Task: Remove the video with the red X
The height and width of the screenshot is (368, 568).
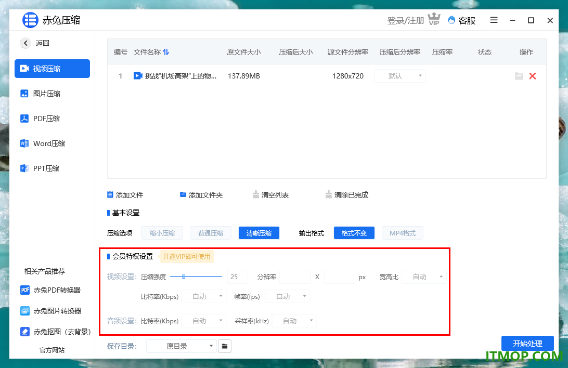Action: click(533, 76)
